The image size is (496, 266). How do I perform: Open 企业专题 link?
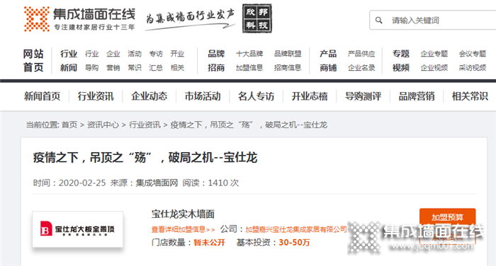434,54
